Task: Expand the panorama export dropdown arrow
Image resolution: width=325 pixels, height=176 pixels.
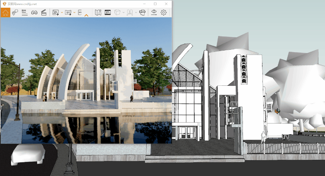Action: (x=74, y=13)
